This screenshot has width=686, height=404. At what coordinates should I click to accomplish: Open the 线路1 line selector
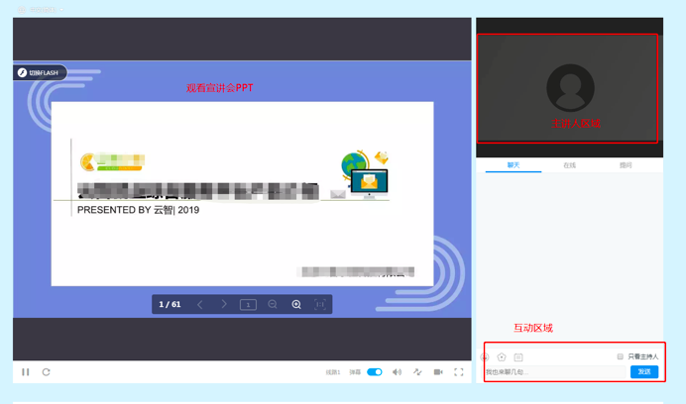click(x=333, y=372)
